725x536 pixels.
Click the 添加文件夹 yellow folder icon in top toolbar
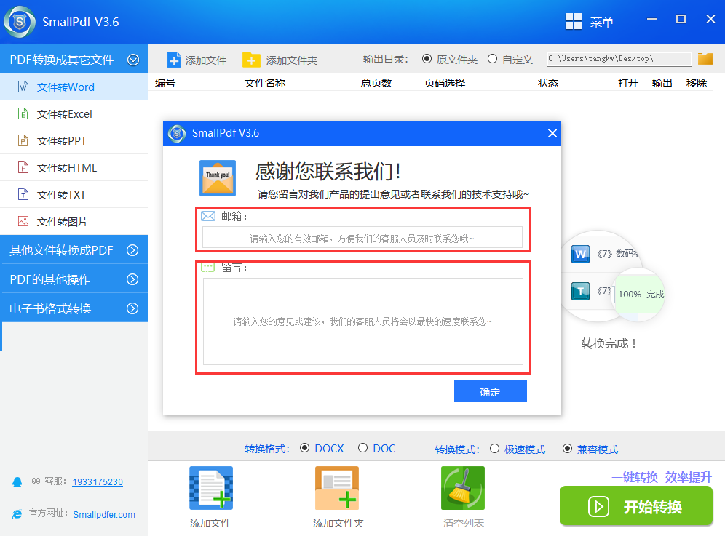click(251, 60)
